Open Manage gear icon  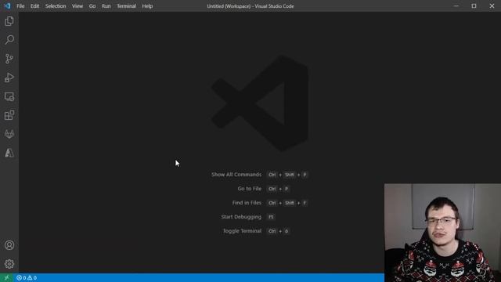tap(9, 264)
